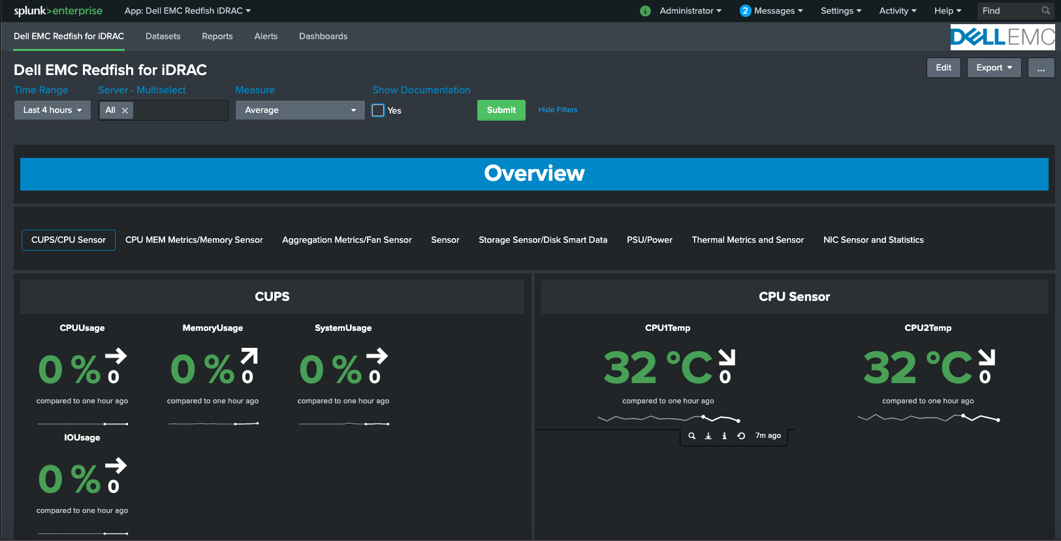
Task: Click the CPU1Temp sparkline trend
Action: (669, 418)
